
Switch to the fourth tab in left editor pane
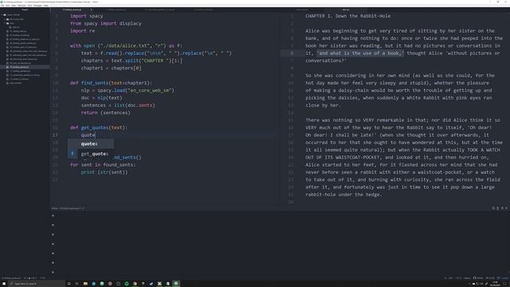pyautogui.click(x=204, y=10)
